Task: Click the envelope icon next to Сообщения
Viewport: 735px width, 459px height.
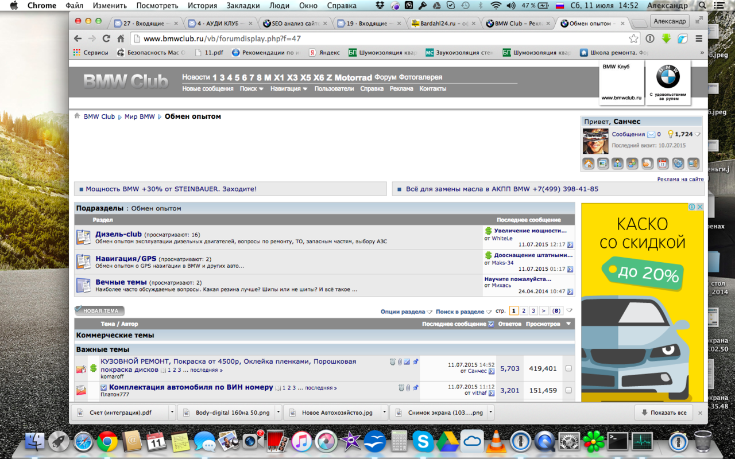Action: tap(651, 134)
